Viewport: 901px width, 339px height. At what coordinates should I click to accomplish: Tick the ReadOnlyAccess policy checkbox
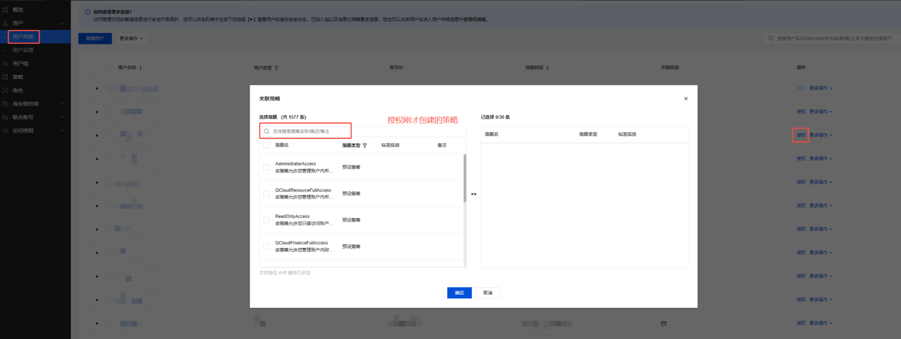pyautogui.click(x=266, y=220)
